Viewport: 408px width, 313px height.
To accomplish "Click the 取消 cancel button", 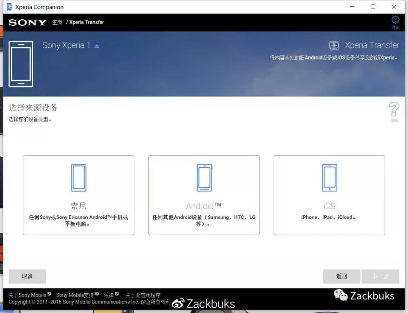I will [27, 276].
